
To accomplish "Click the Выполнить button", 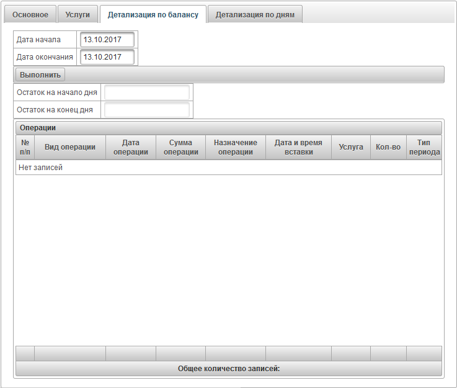I will [x=40, y=74].
